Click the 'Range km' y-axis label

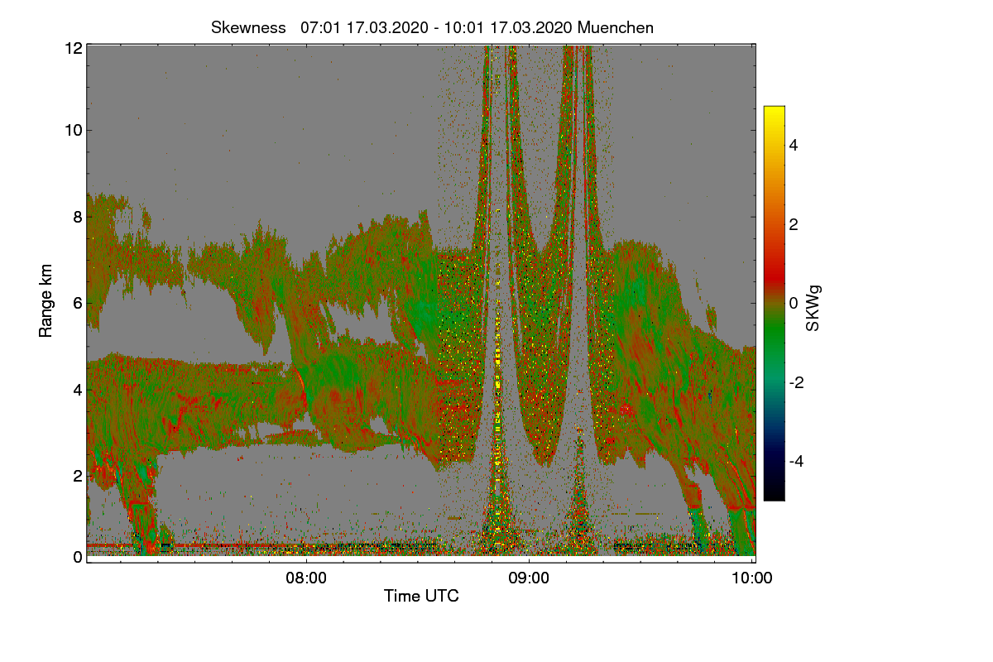tap(46, 300)
